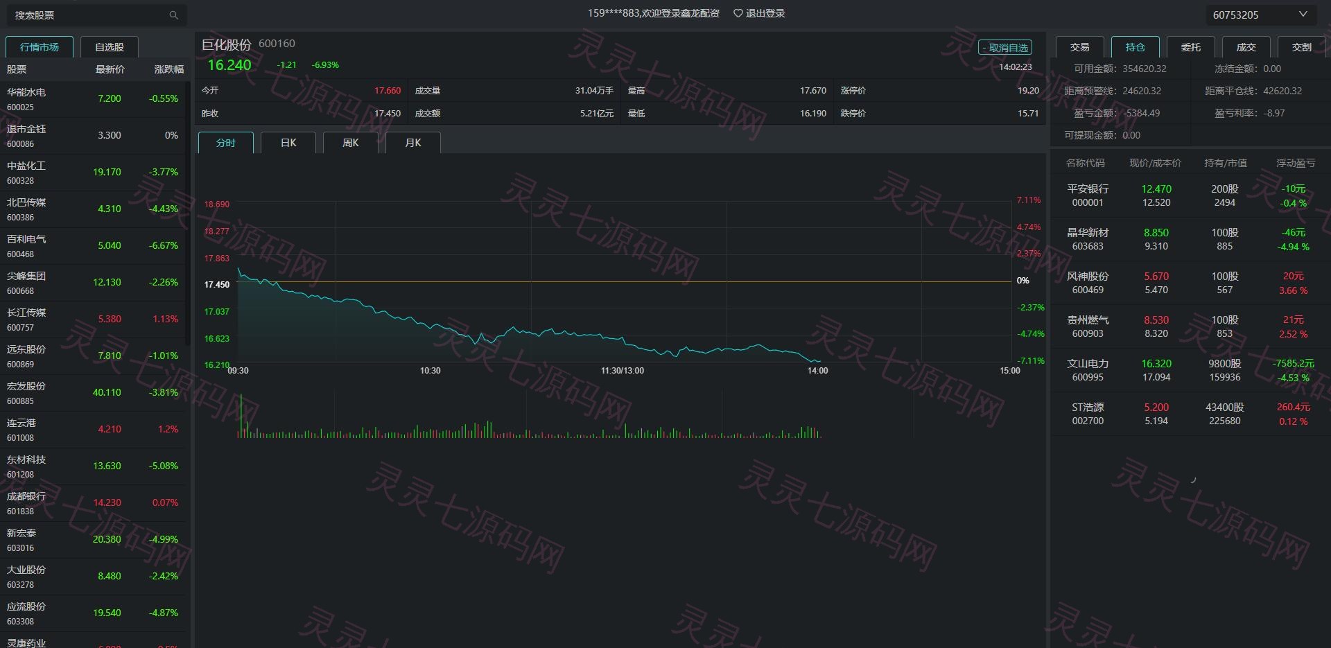1331x648 pixels.
Task: Open 风神股份 600469 holding row
Action: point(1190,283)
